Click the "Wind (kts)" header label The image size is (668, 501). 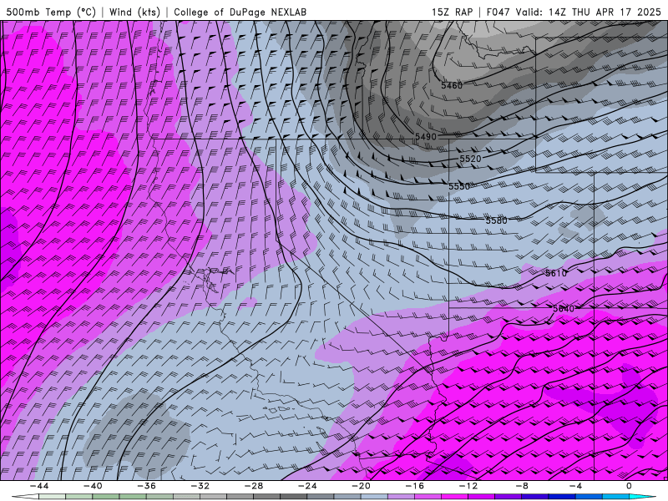click(x=134, y=12)
